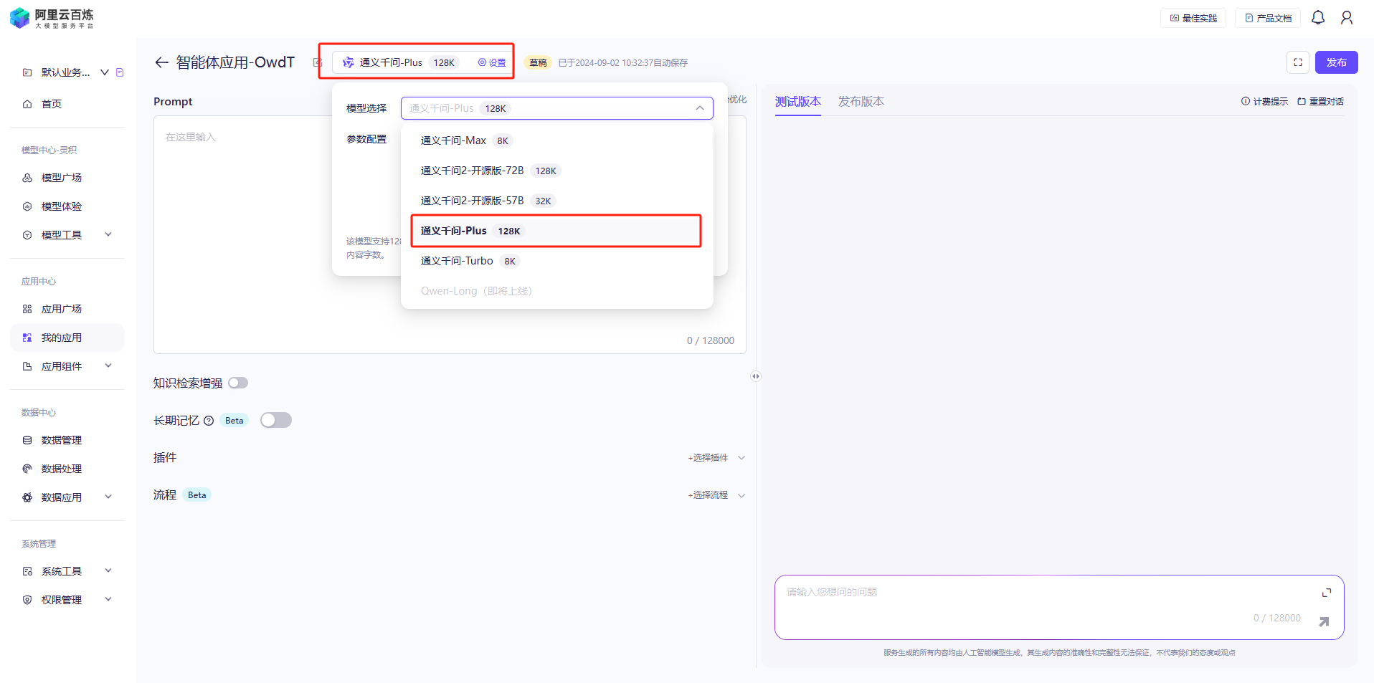Click the help icon next to 长期记忆
This screenshot has width=1374, height=683.
(x=209, y=421)
